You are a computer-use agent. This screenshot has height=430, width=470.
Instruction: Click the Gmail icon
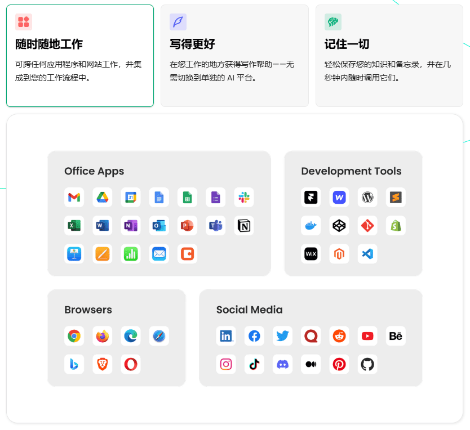pos(74,198)
